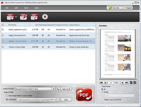Click the Open folder button
The image size is (141, 107).
coord(66,100)
